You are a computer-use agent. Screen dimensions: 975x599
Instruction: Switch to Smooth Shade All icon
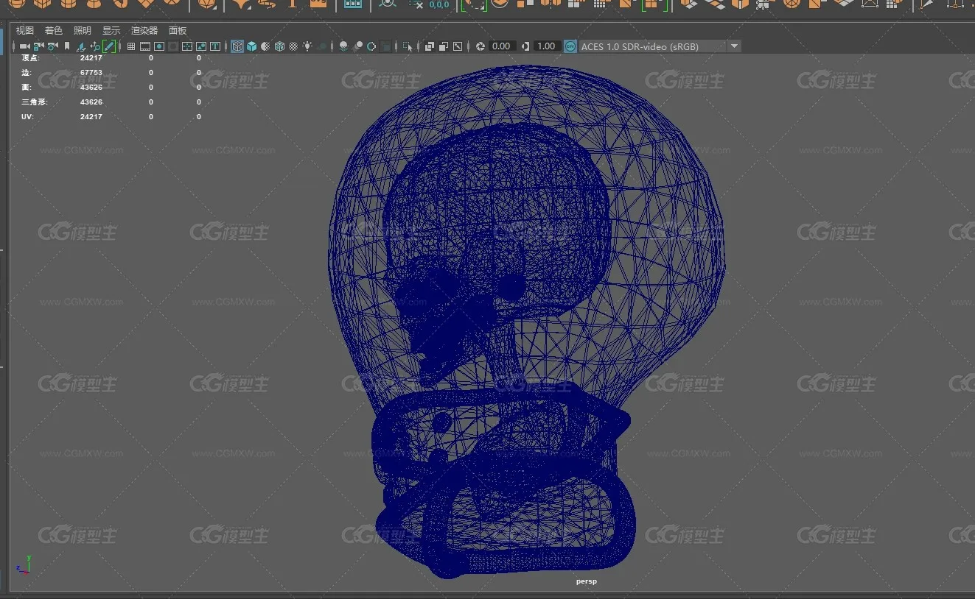click(x=252, y=46)
